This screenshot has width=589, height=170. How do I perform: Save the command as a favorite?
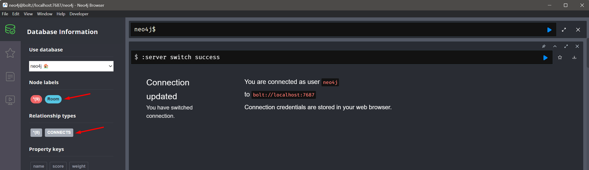(560, 58)
